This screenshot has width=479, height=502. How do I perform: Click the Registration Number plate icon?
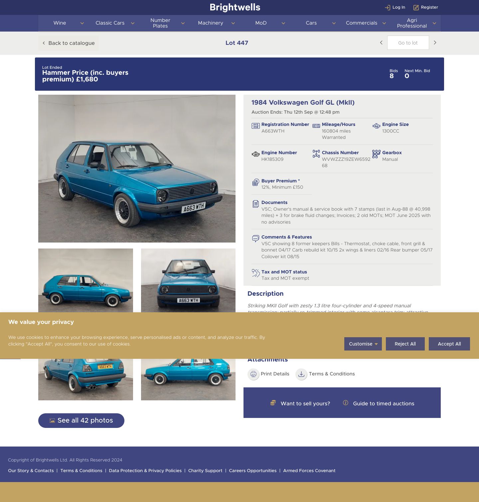tap(255, 126)
